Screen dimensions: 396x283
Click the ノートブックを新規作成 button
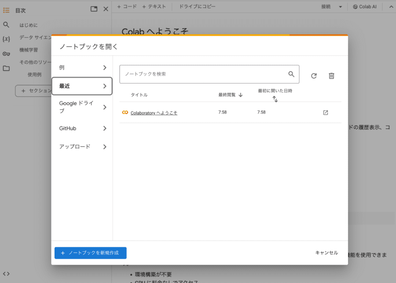pos(90,253)
